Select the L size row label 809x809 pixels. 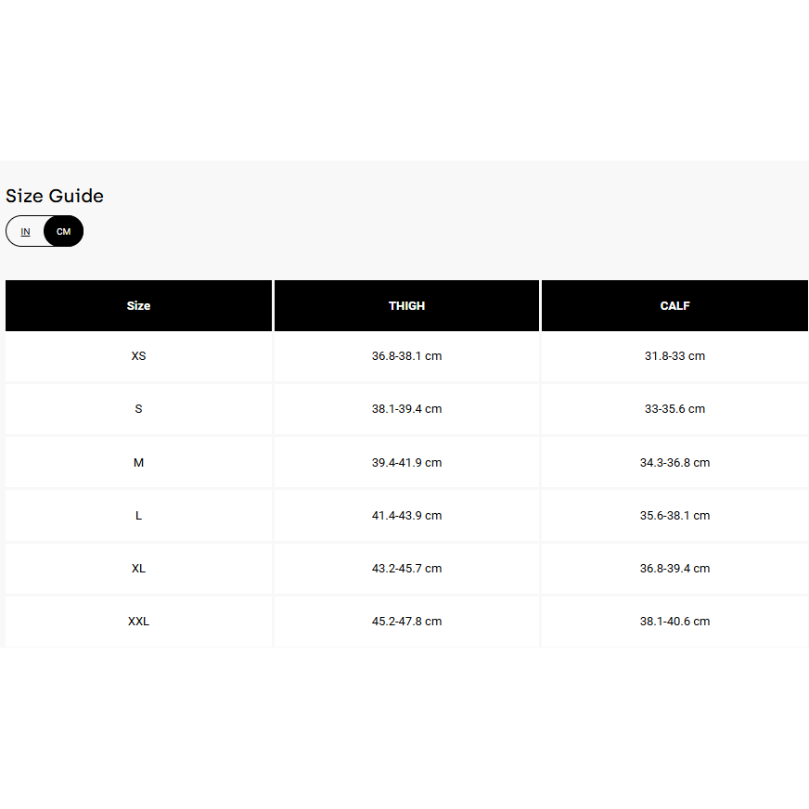[138, 516]
